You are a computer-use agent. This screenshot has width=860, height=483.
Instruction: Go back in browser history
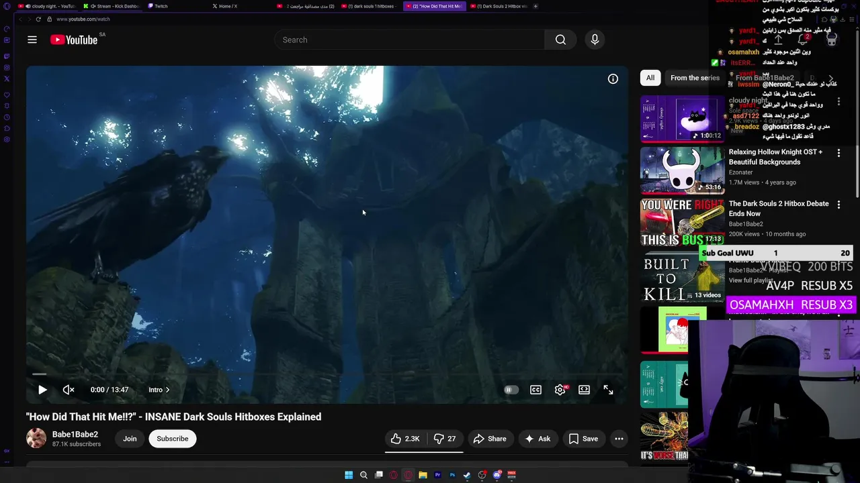click(20, 19)
